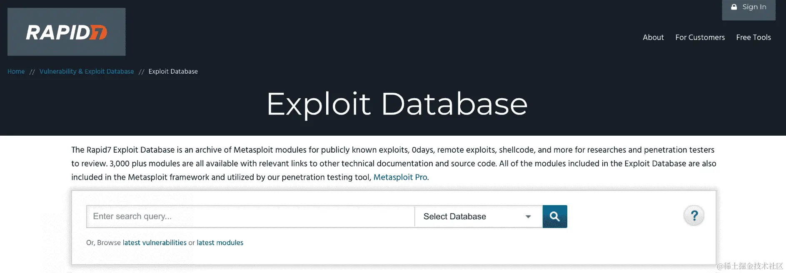Open the Free Tools menu

[753, 37]
